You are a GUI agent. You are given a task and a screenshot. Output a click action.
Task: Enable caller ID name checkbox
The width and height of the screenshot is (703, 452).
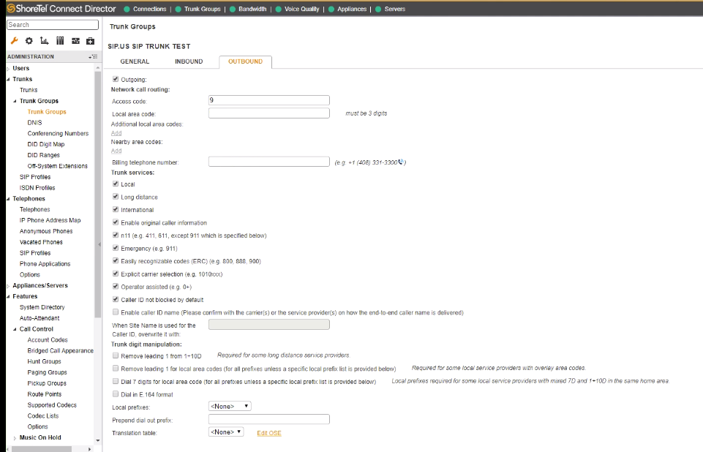116,312
